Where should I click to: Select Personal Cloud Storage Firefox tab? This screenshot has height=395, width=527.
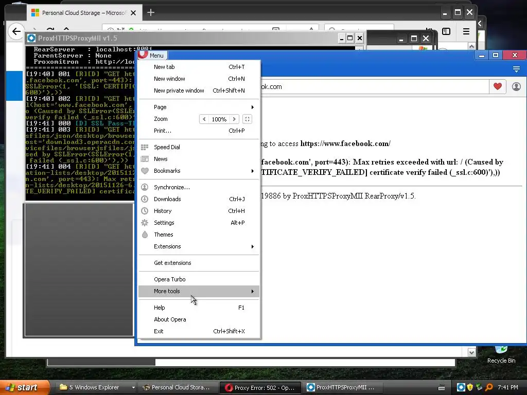(x=84, y=13)
